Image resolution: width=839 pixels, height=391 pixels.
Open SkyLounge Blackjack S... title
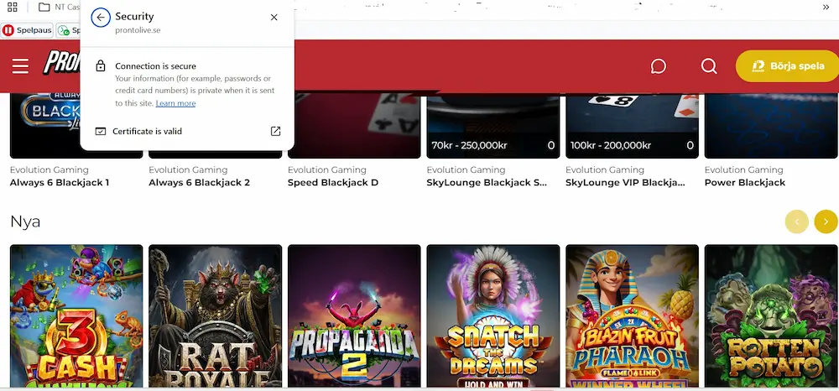click(487, 182)
